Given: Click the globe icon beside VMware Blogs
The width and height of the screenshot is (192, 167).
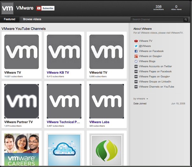Looking at the screenshot, I should click(x=136, y=61).
